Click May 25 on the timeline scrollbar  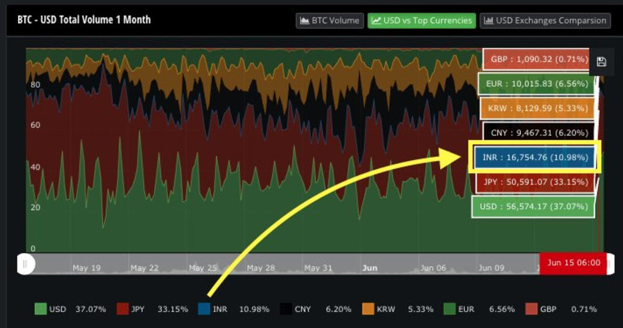[203, 268]
